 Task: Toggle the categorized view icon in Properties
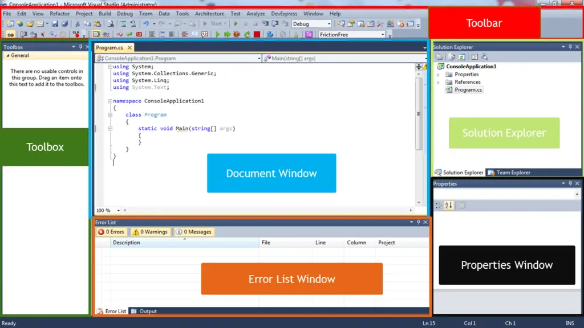point(439,205)
